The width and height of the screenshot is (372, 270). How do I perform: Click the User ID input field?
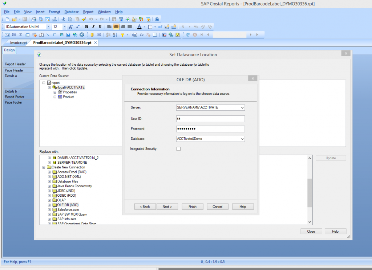click(x=210, y=119)
